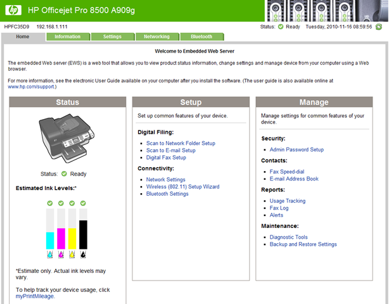Viewport: 389px width, 304px height.
Task: Switch to the Networking tab
Action: click(x=157, y=37)
